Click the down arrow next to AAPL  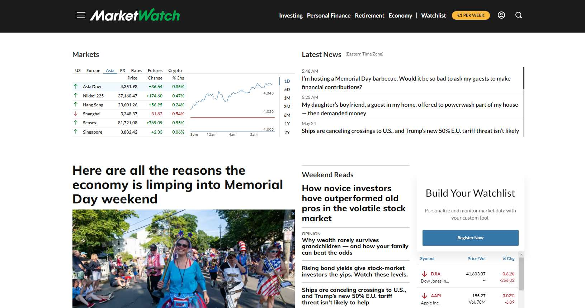tap(425, 296)
